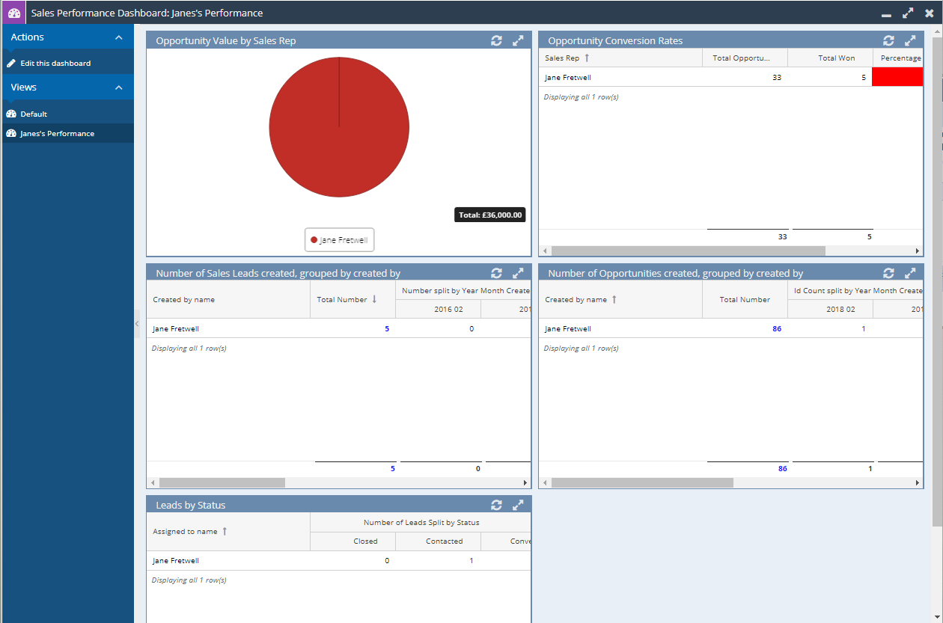Click pencil icon beside Edit this dashboard
This screenshot has height=623, width=943.
[x=11, y=63]
